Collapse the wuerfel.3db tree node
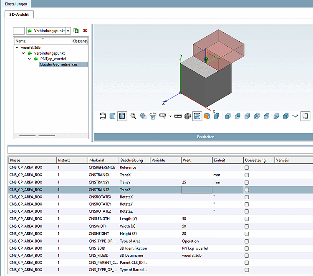313x276 pixels. (x=17, y=48)
